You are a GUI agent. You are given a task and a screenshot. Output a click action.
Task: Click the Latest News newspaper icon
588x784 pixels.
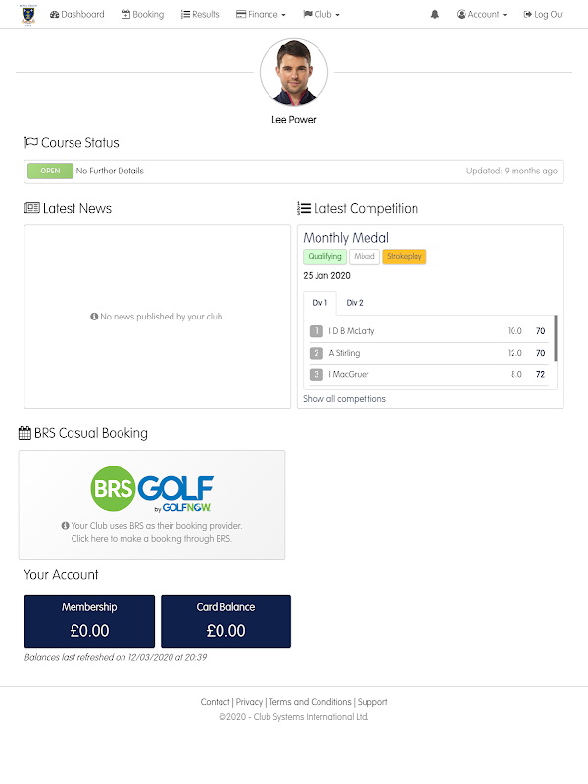coord(31,208)
